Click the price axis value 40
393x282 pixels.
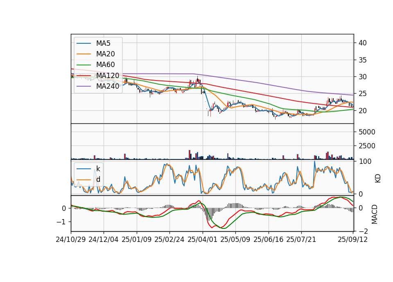363,43
